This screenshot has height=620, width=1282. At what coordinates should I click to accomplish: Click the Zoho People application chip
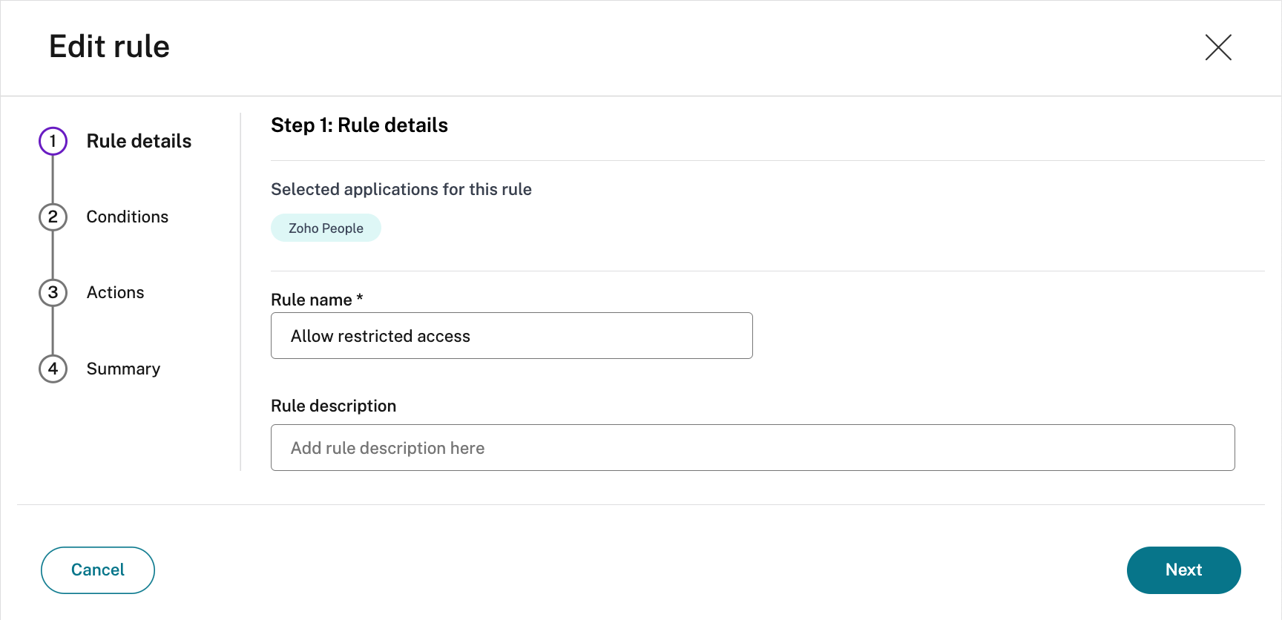point(326,228)
